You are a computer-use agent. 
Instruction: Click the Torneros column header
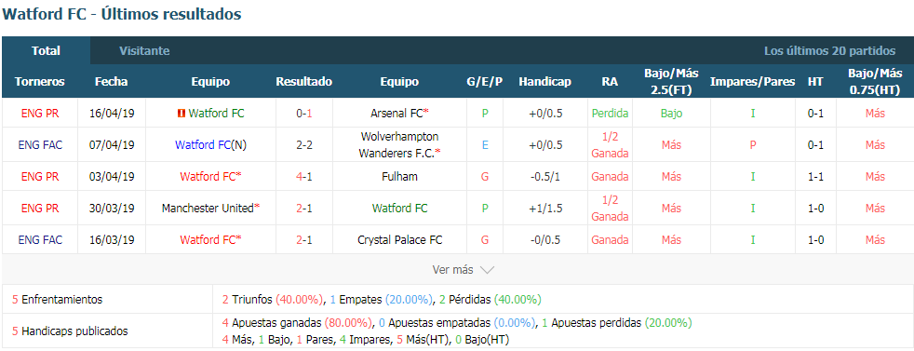coord(40,82)
